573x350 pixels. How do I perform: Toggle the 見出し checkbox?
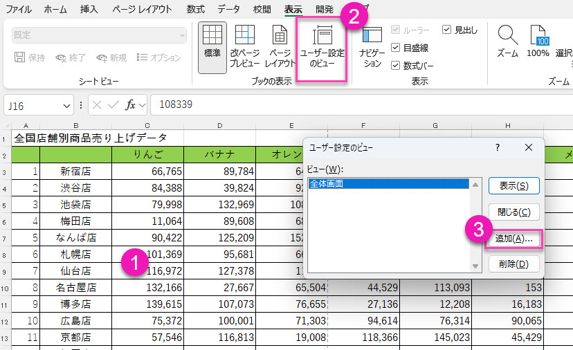point(446,30)
